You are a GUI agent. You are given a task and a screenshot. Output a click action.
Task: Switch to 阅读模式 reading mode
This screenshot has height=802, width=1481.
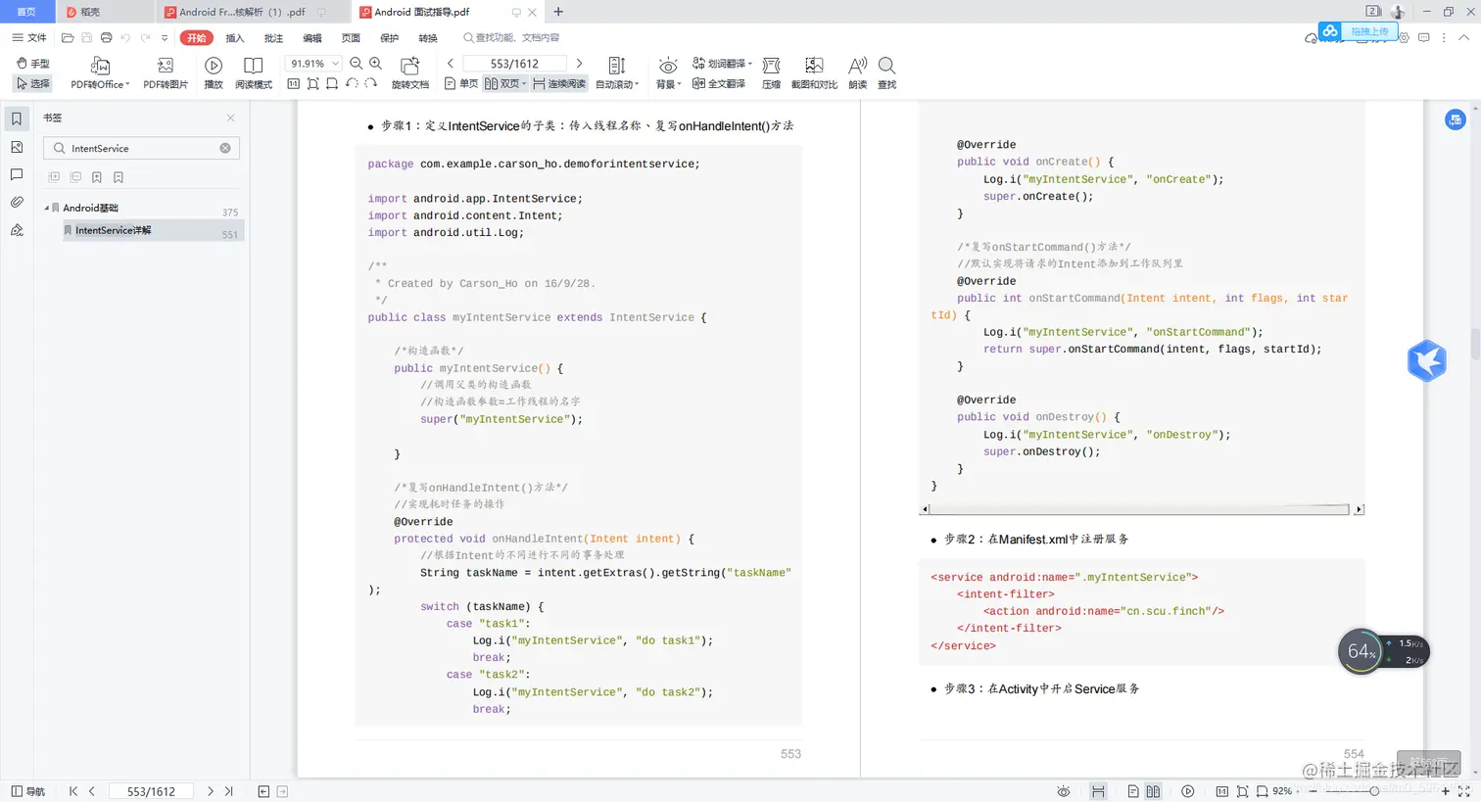click(254, 73)
